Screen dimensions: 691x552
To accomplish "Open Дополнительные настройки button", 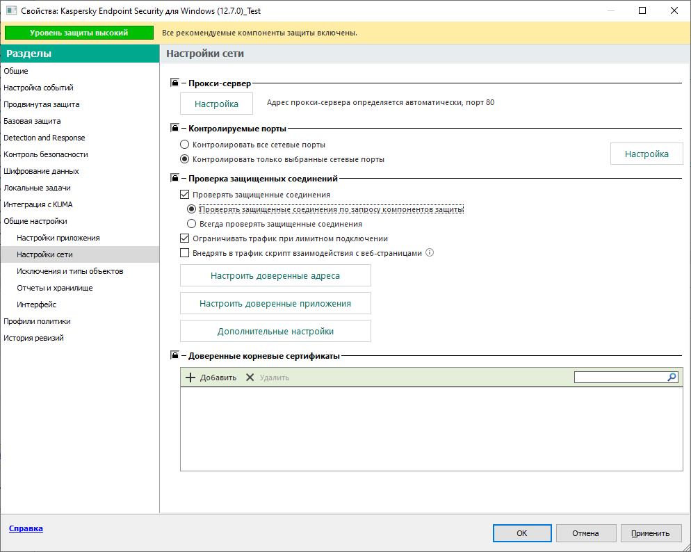I will [x=275, y=331].
